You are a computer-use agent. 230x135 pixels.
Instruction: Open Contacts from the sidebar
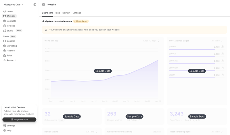(x=11, y=21)
